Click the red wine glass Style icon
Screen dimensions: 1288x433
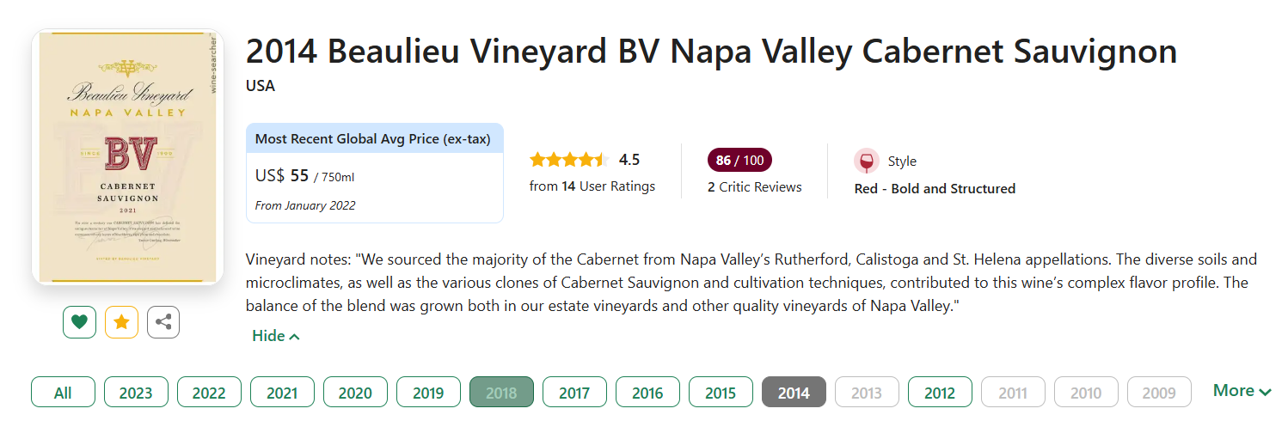867,161
